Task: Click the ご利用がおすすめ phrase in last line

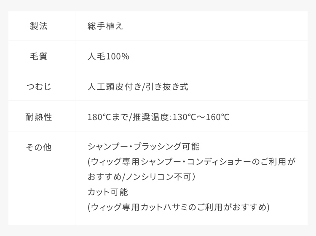Action: 232,207
